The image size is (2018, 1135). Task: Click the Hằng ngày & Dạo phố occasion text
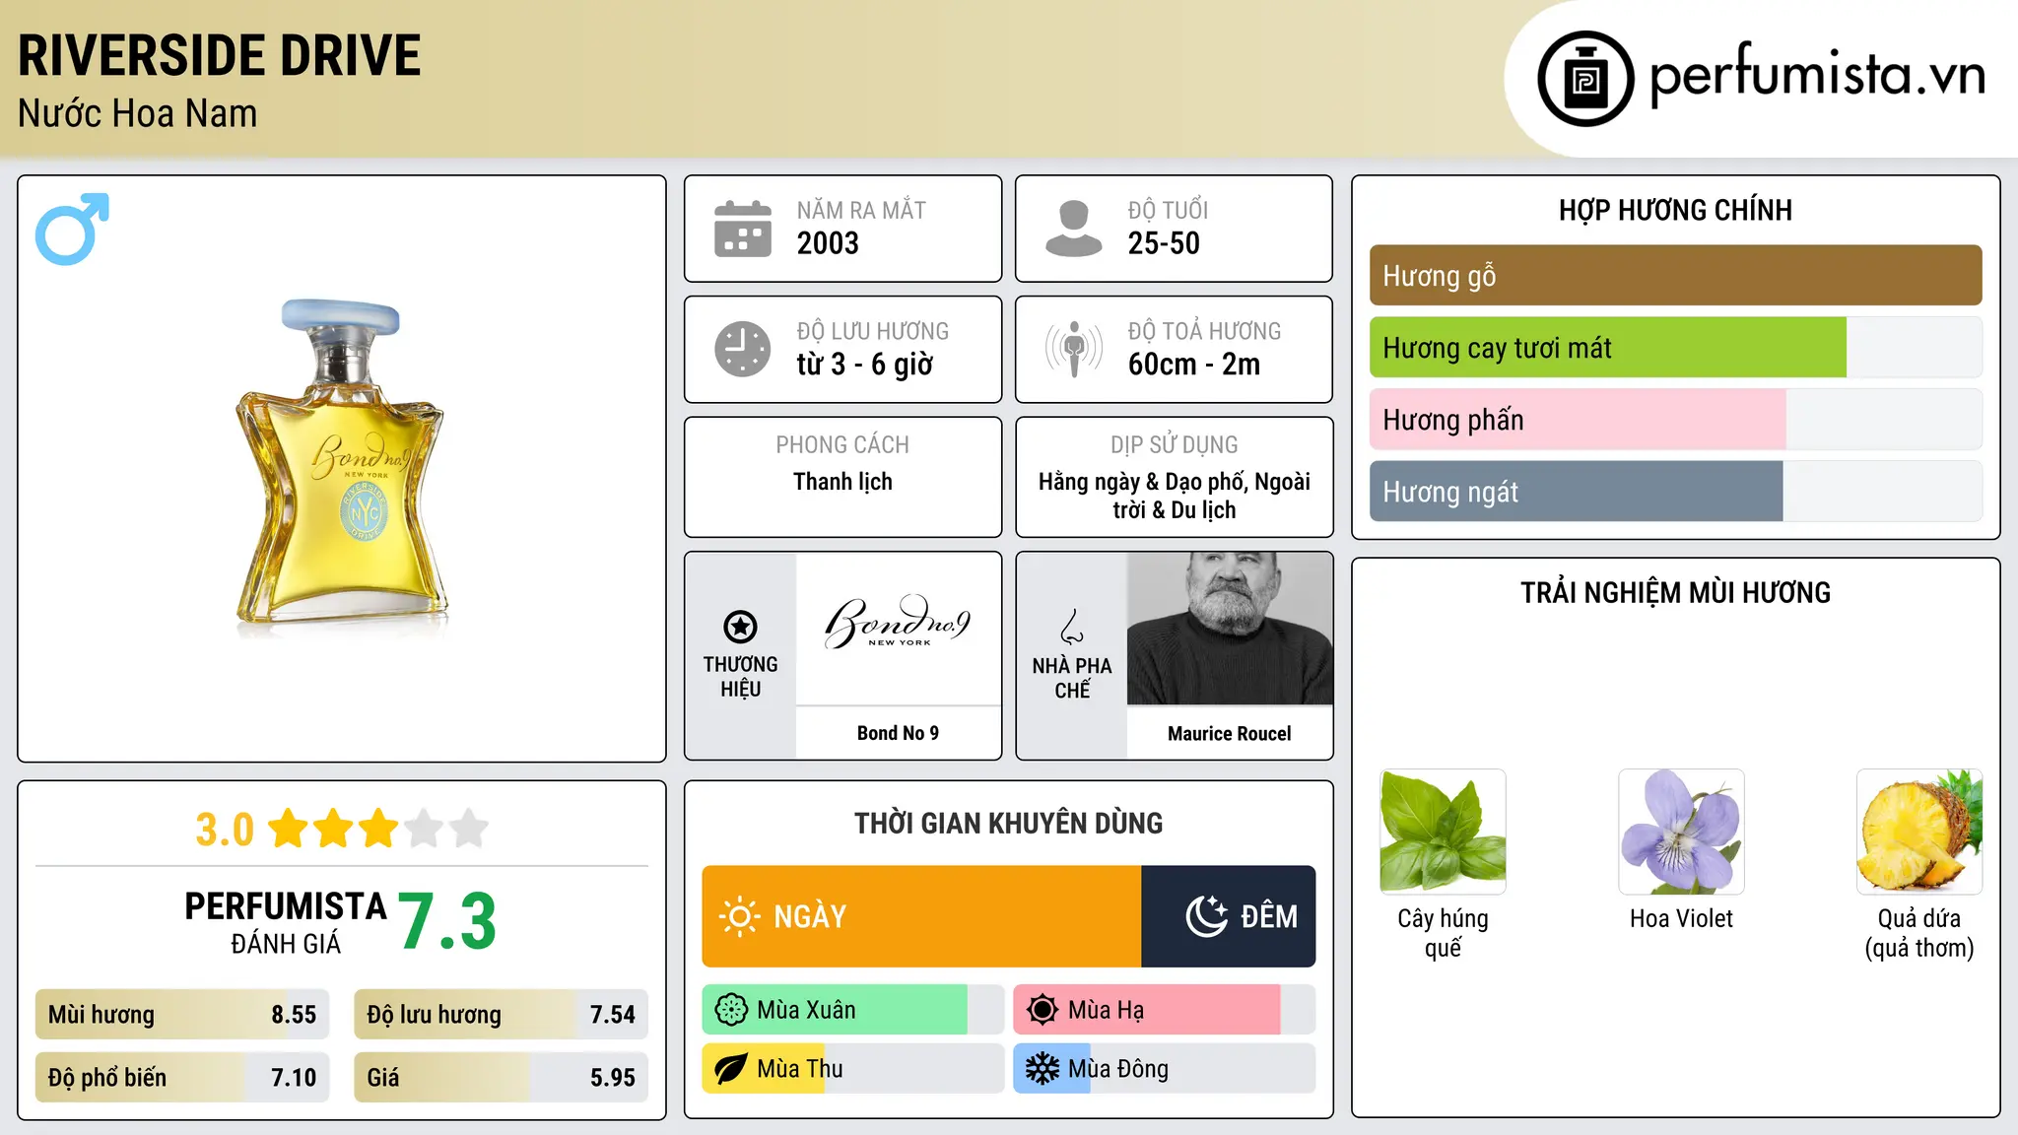[1174, 496]
